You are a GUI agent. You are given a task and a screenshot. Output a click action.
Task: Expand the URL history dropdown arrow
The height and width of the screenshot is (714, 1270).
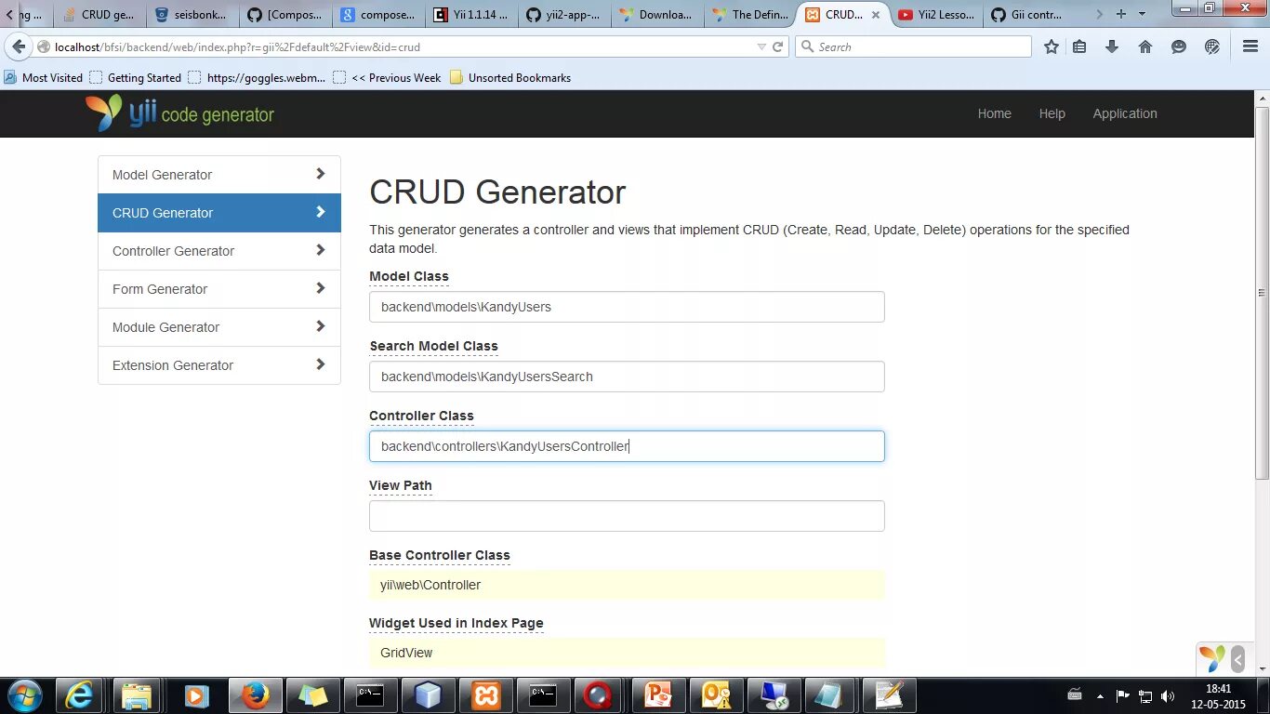761,46
